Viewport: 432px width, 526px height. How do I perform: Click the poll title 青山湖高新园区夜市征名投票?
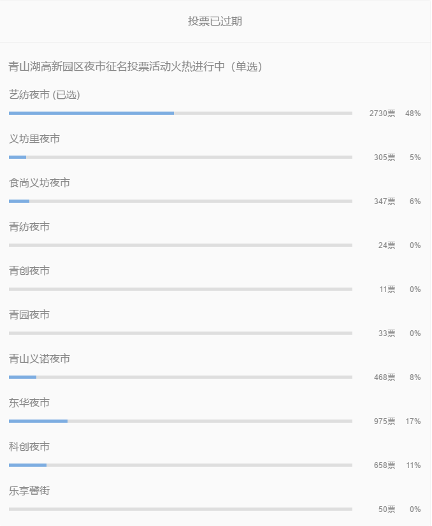(x=78, y=66)
